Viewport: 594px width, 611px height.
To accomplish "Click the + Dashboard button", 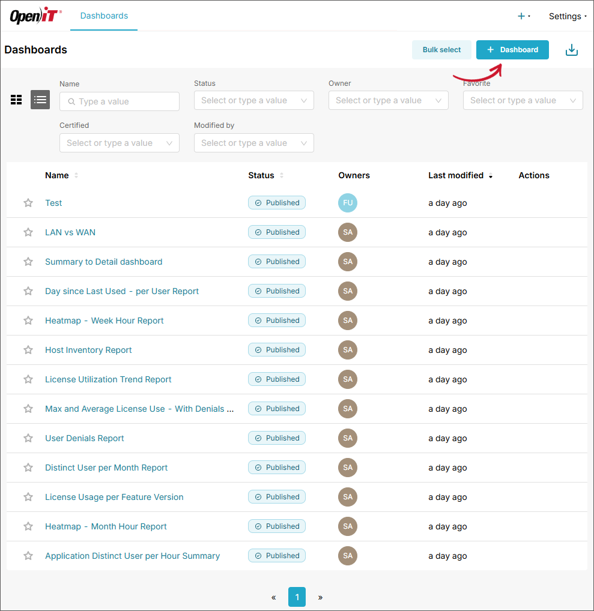I will 512,50.
